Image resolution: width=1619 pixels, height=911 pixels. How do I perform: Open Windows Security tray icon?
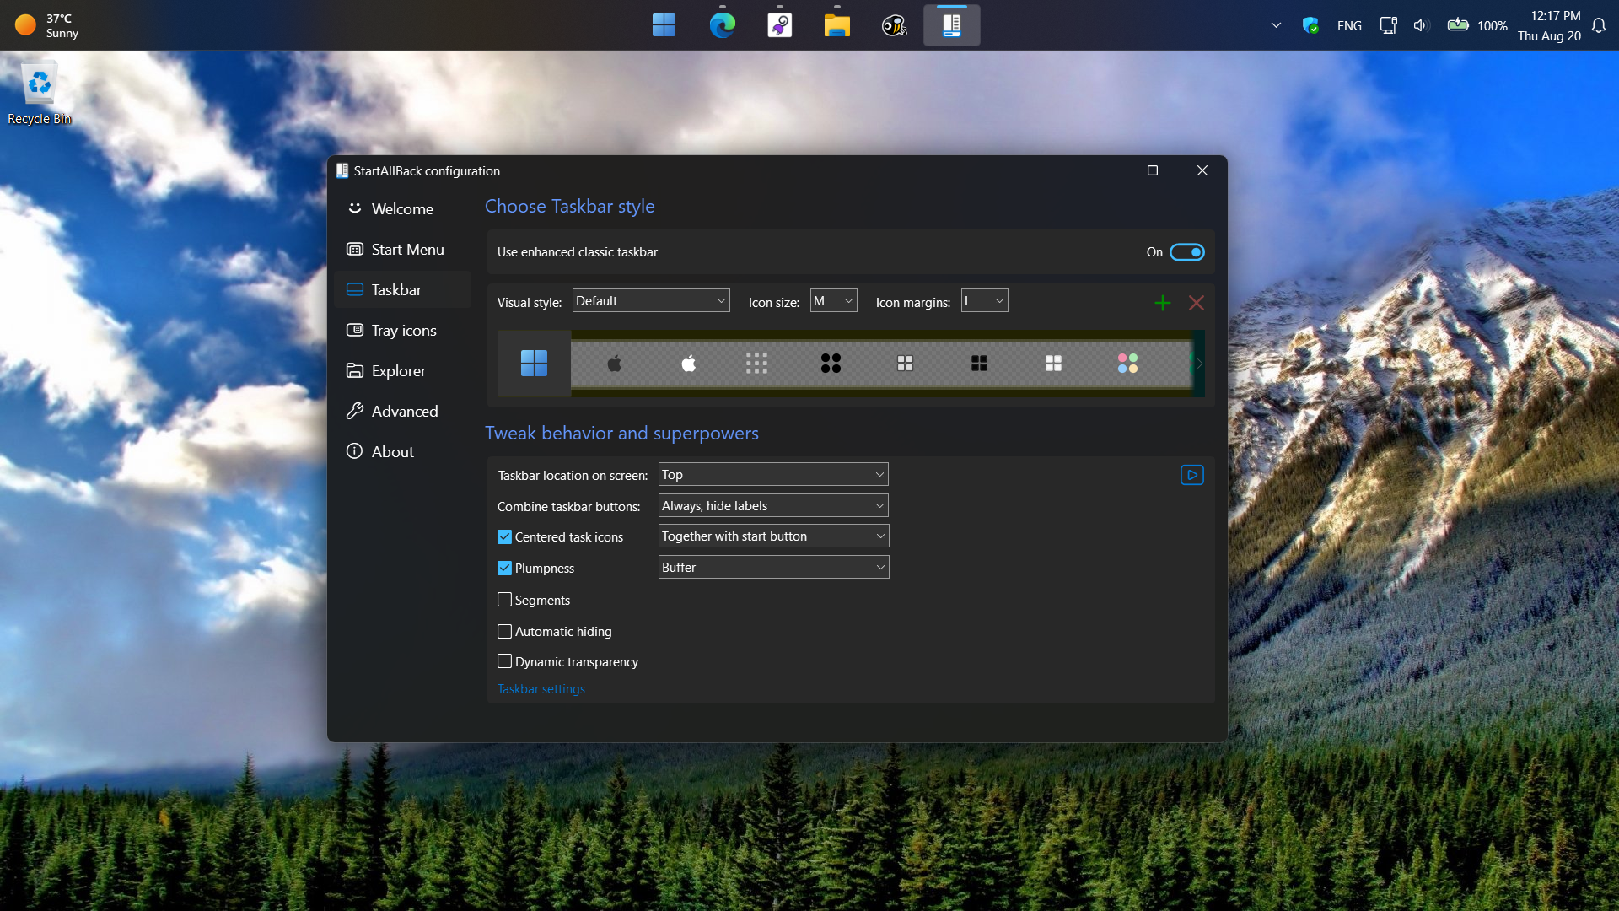(1310, 25)
